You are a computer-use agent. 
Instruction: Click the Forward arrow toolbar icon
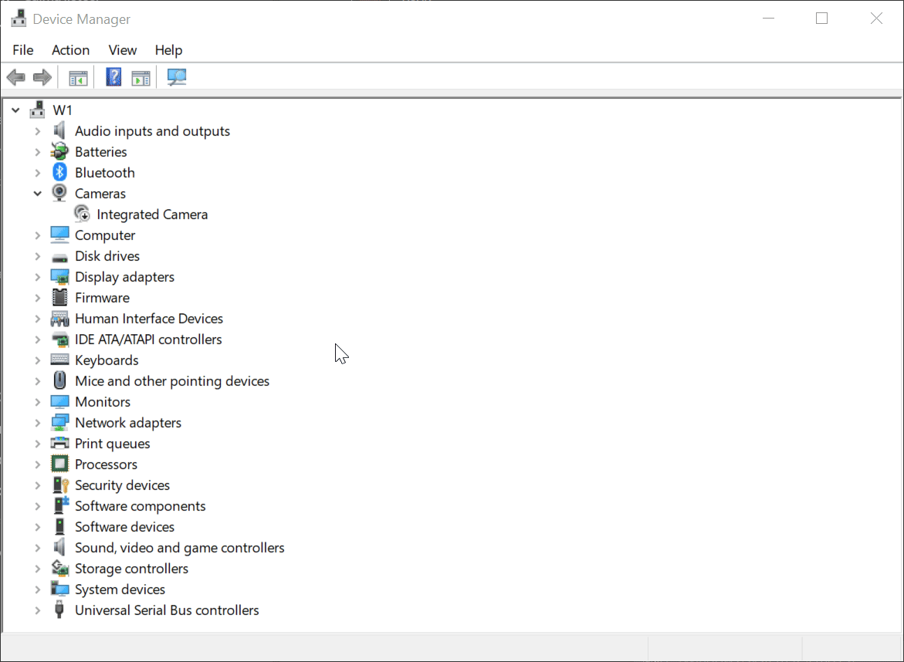[42, 77]
